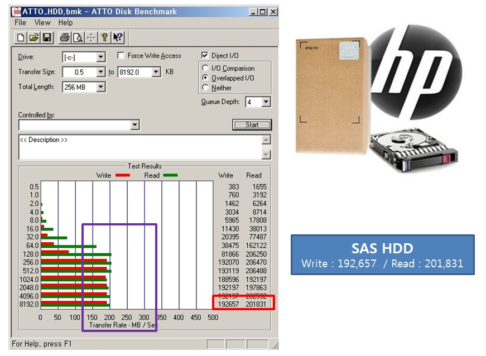This screenshot has height=356, width=486.
Task: Click the question mark About icon
Action: 104,38
